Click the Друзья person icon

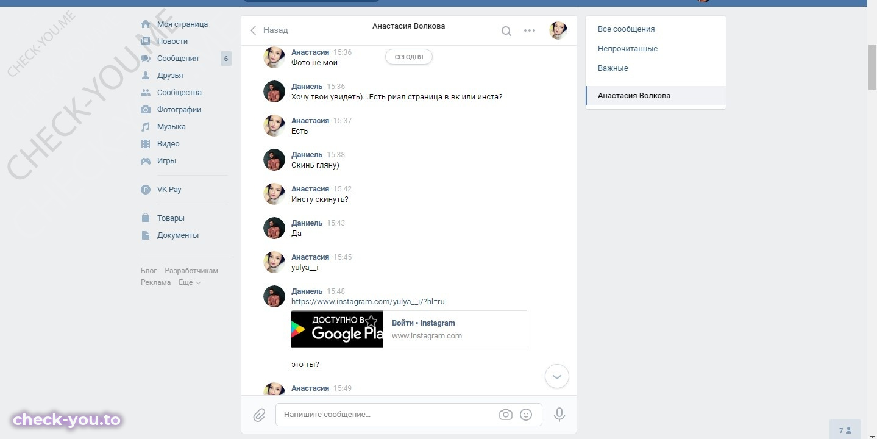point(146,76)
